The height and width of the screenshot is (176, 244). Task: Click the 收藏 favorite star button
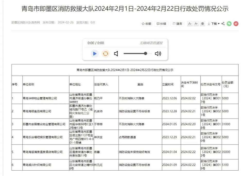(x=146, y=24)
